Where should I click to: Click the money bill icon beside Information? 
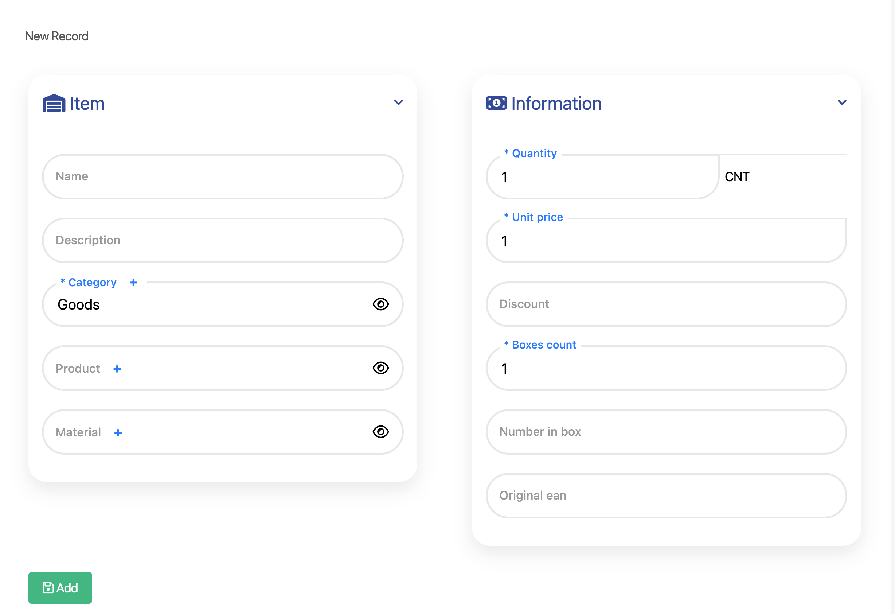(x=496, y=103)
